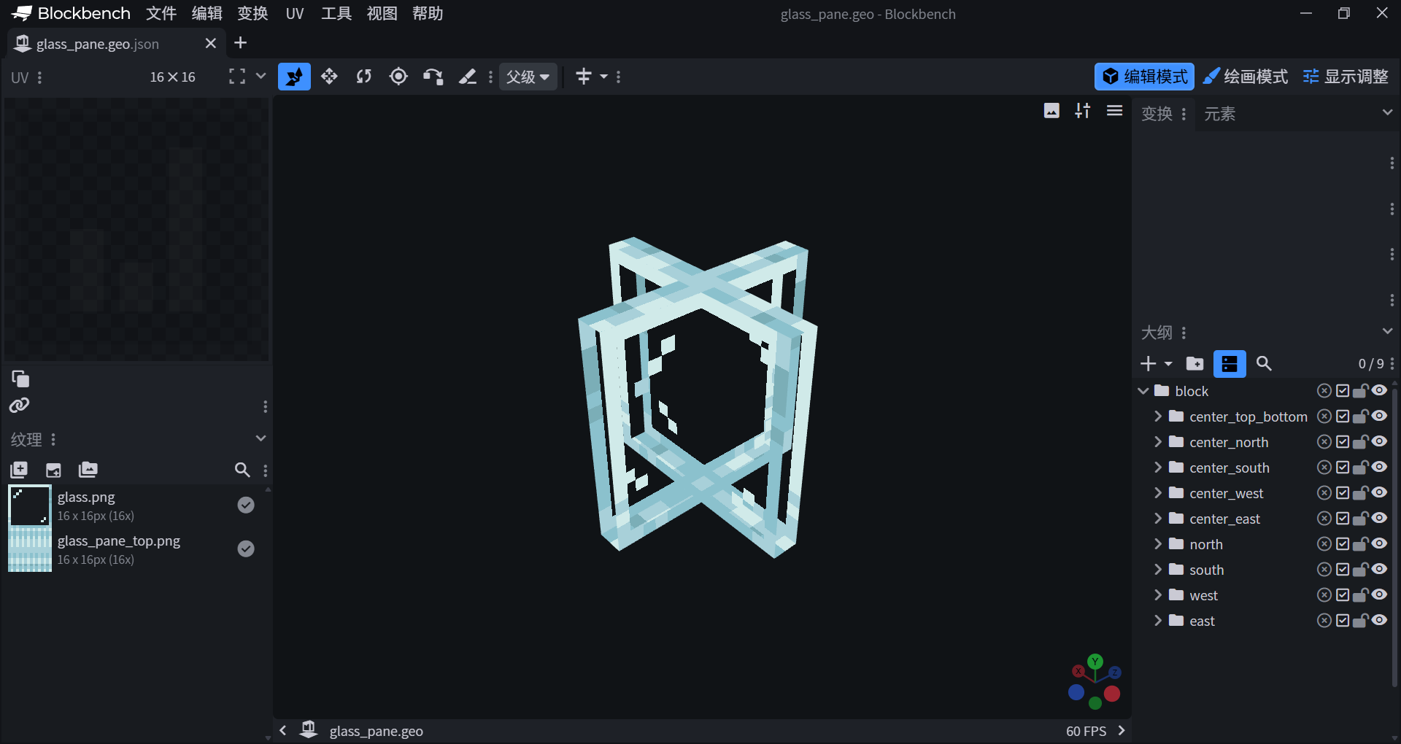Toggle export checkbox for center_south
Image resolution: width=1401 pixels, height=744 pixels.
[1343, 468]
